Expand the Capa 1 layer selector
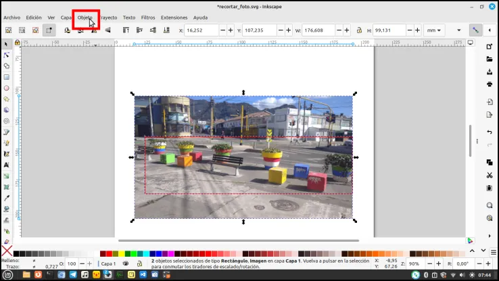 [x=108, y=263]
